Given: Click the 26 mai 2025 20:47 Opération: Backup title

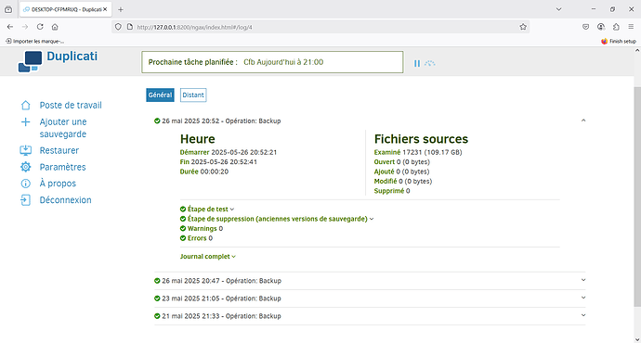Looking at the screenshot, I should coord(222,281).
